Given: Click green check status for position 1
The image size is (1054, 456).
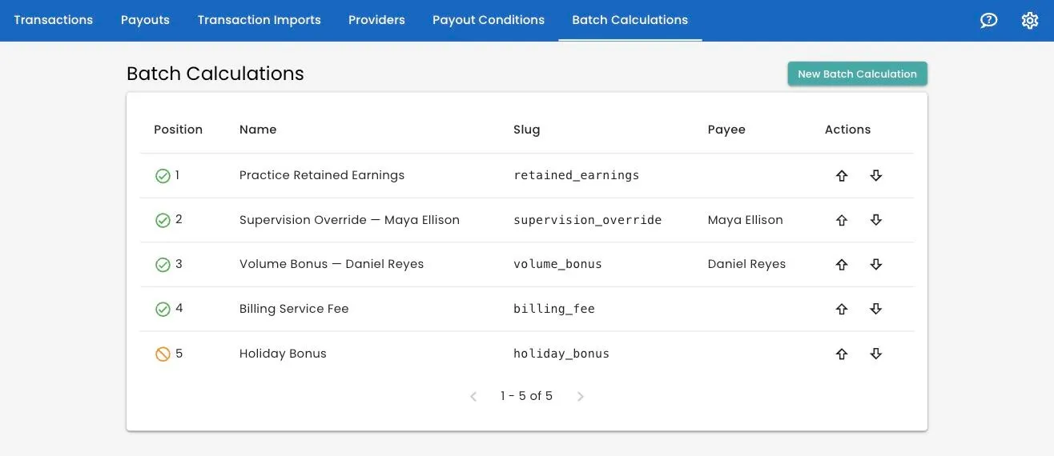Looking at the screenshot, I should click(x=163, y=176).
